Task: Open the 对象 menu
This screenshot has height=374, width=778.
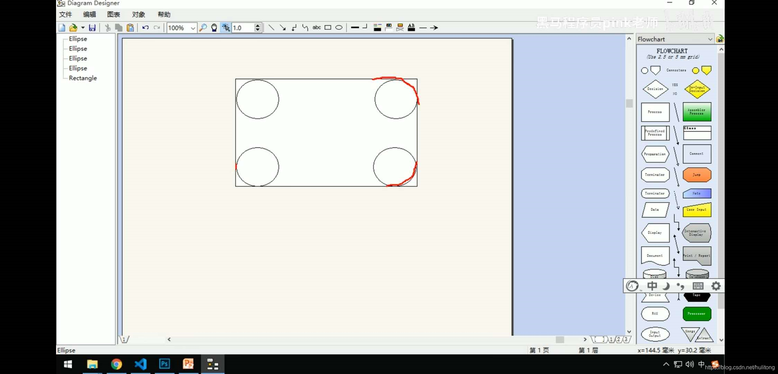Action: pos(138,15)
